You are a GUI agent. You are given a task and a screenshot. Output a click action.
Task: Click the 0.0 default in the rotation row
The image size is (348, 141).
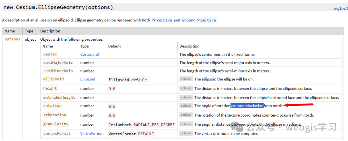pyautogui.click(x=112, y=106)
